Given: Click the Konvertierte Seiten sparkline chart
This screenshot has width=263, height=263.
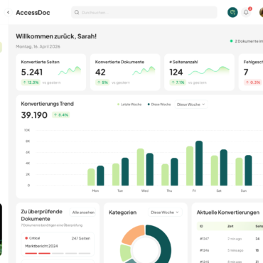Looking at the screenshot, I should [70, 70].
